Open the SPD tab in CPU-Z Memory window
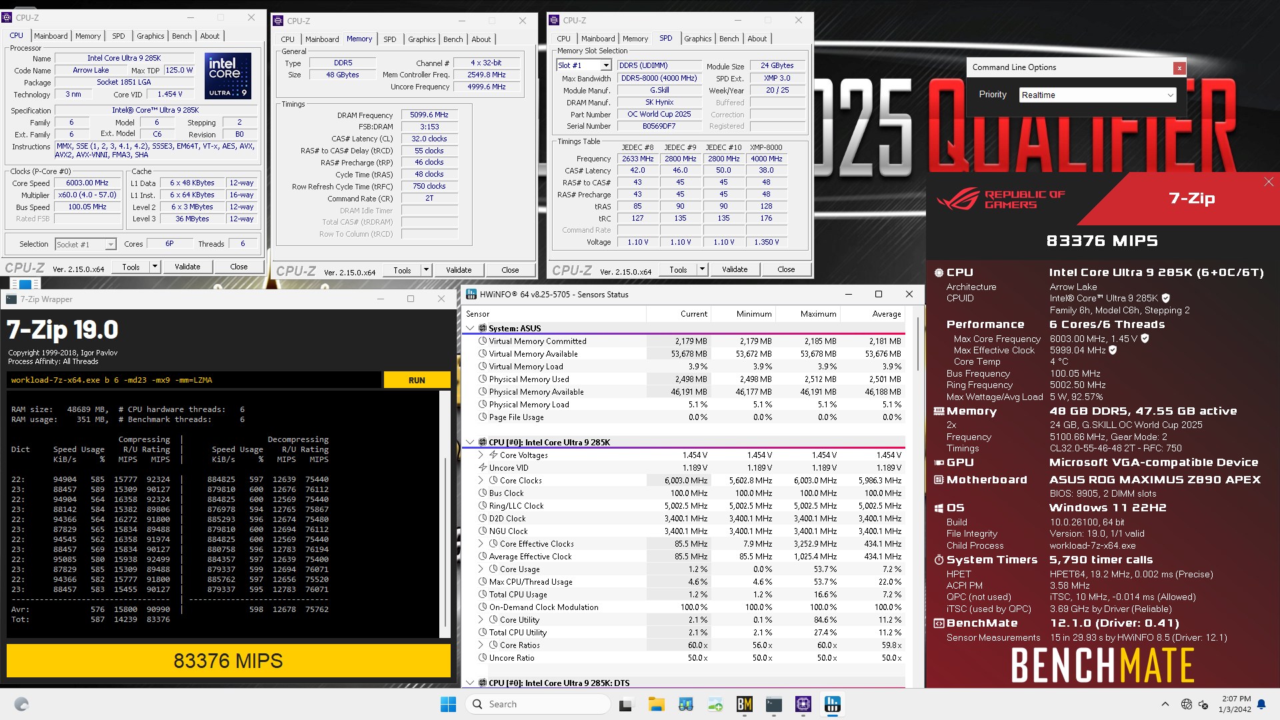Viewport: 1280px width, 720px height. click(x=390, y=39)
